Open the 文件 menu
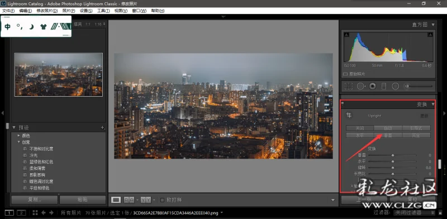 (x=8, y=11)
